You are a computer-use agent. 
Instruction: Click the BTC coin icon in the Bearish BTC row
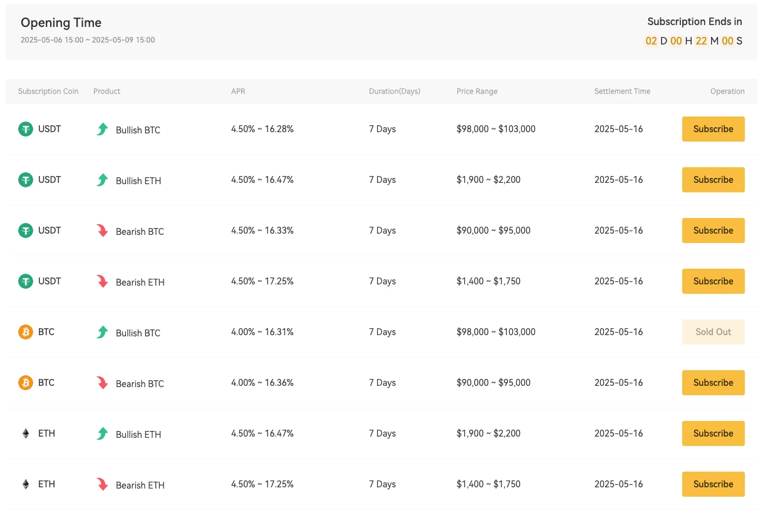pos(26,383)
